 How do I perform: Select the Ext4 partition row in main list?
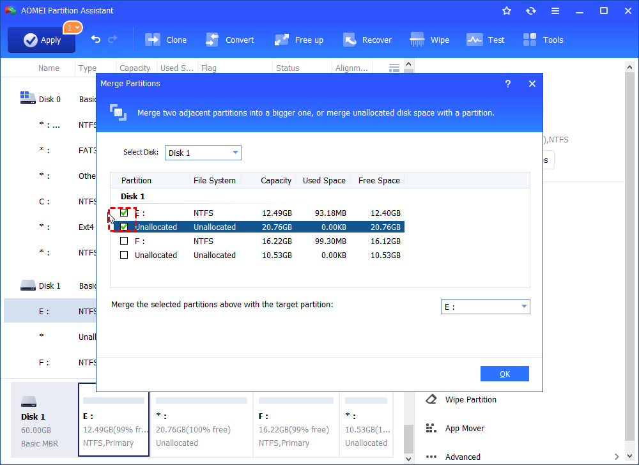point(50,227)
